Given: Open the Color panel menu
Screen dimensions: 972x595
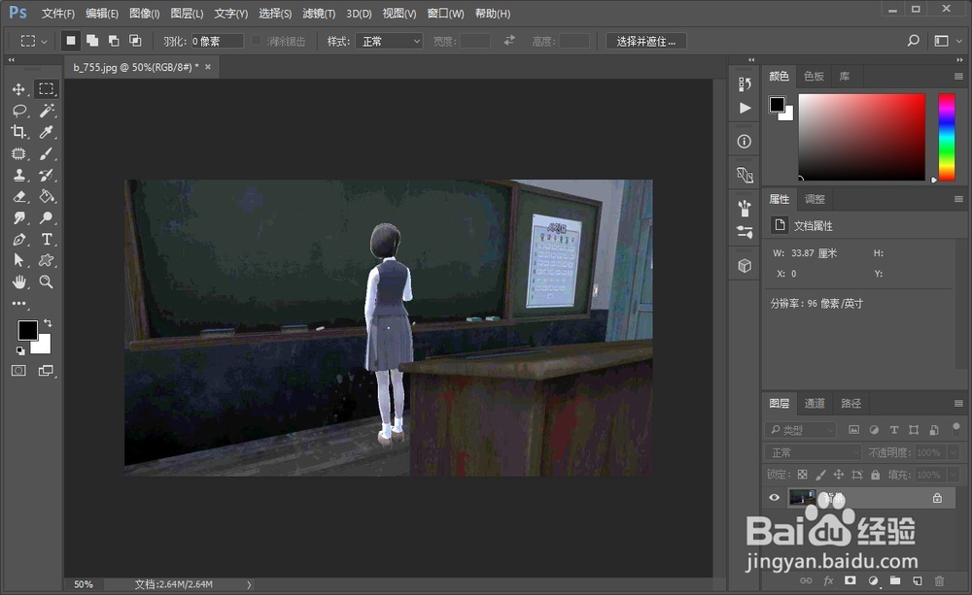Looking at the screenshot, I should tap(958, 76).
